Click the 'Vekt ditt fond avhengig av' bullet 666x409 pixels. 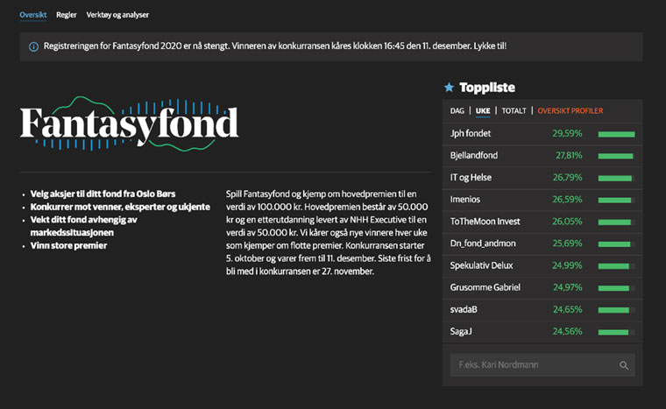[x=83, y=226]
